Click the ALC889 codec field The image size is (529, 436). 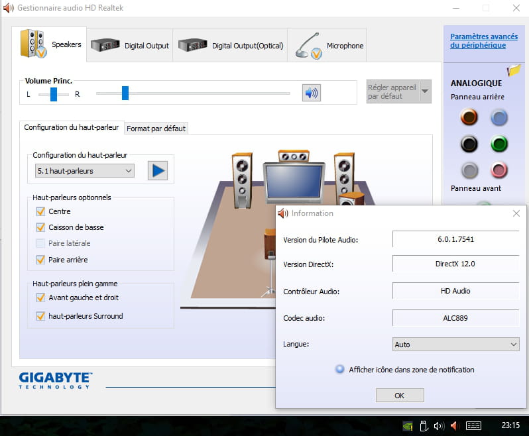pos(455,318)
